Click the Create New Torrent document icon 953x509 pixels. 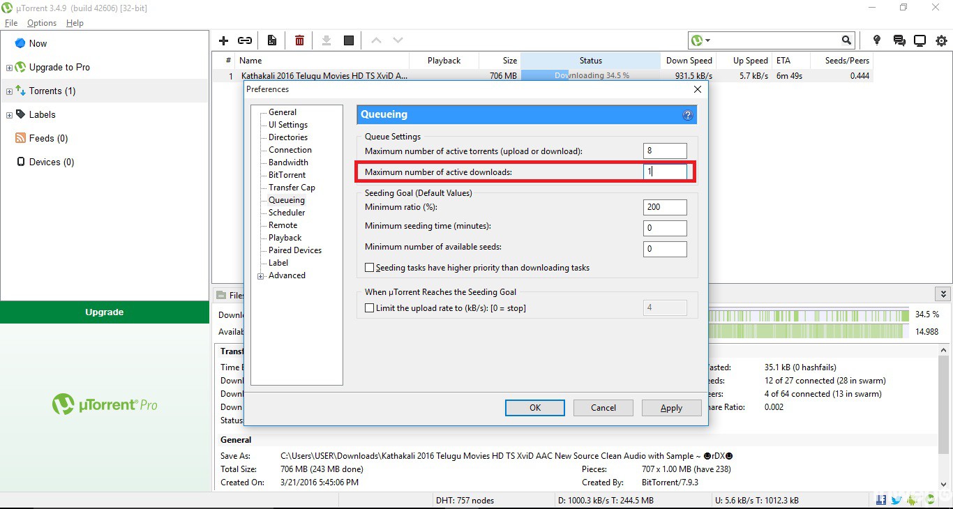click(x=272, y=40)
